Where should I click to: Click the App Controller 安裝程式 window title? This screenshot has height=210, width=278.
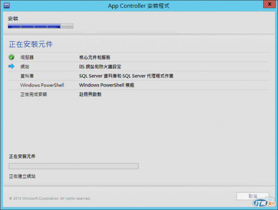pos(139,6)
